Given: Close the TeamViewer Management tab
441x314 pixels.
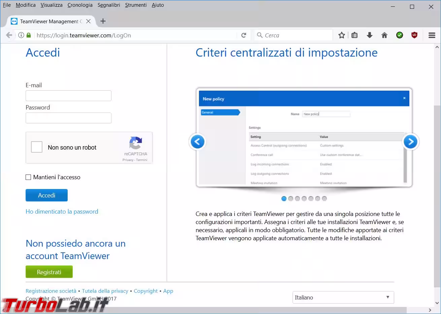Looking at the screenshot, I should tap(88, 21).
